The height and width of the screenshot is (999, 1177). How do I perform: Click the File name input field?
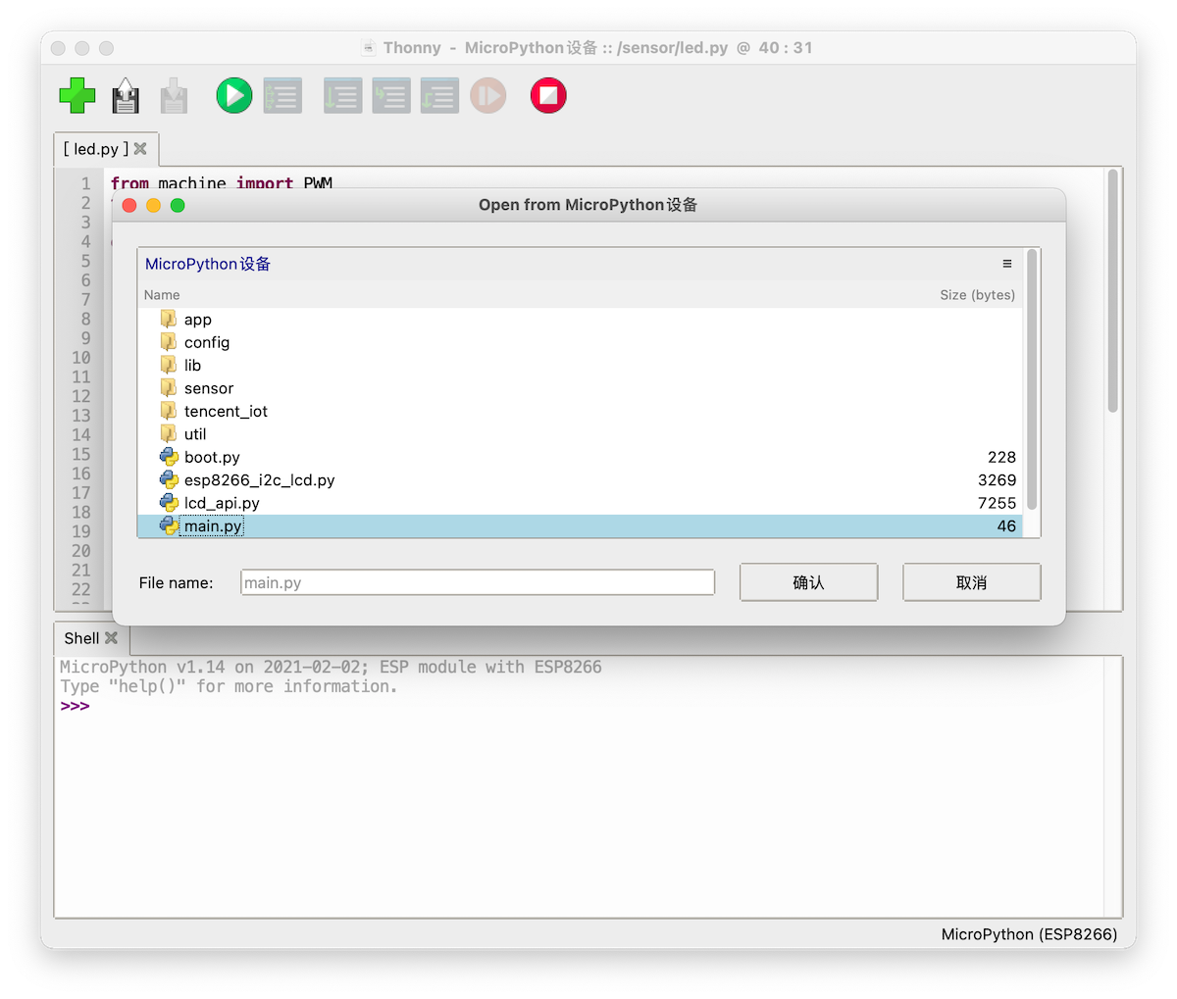(478, 582)
